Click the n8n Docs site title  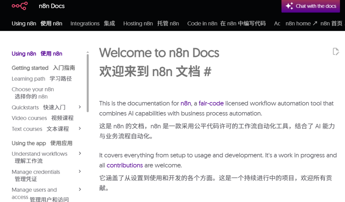point(52,6)
